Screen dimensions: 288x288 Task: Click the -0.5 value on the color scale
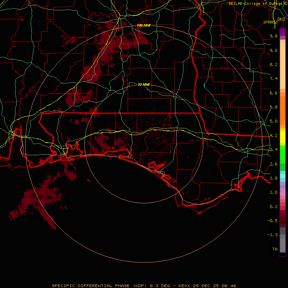pos(272,221)
